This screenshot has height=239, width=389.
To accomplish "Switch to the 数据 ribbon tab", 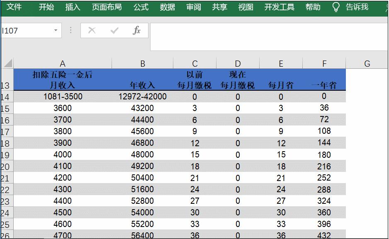I will [x=167, y=7].
